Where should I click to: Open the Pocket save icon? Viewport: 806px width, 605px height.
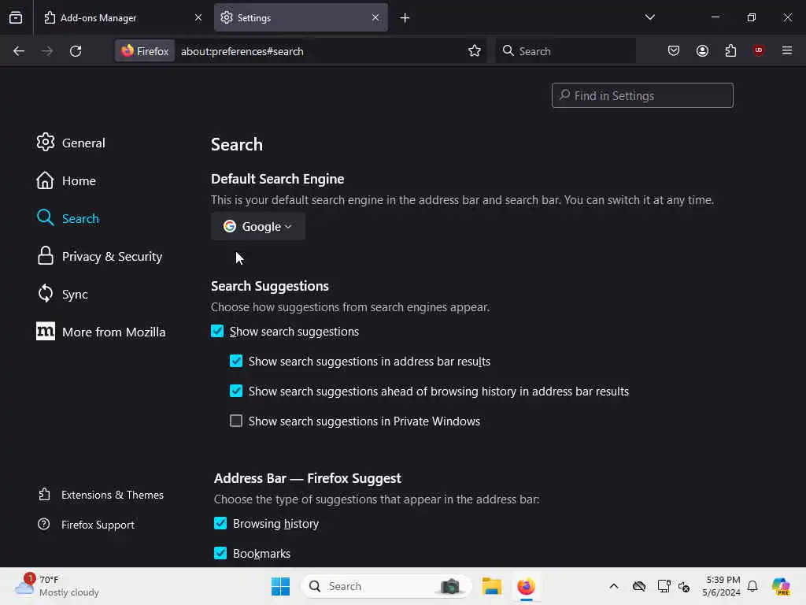tap(674, 51)
